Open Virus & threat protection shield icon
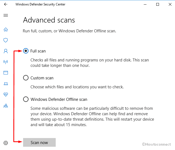 [x=6, y=40]
